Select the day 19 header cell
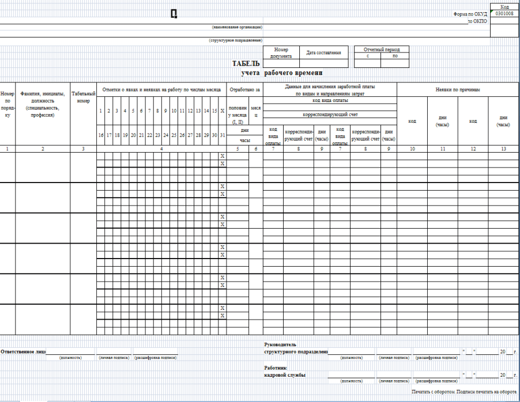 [125, 135]
